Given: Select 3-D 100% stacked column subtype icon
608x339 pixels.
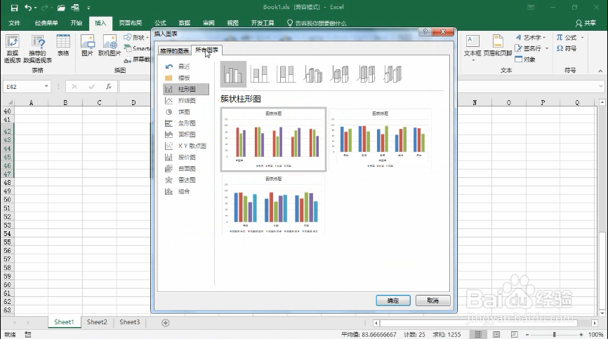Looking at the screenshot, I should click(x=366, y=74).
